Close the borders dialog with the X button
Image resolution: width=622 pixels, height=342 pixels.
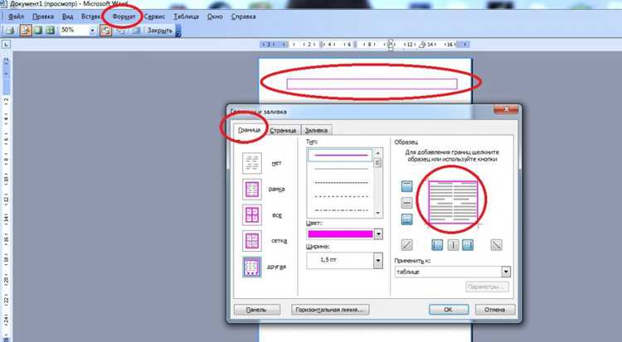(506, 110)
